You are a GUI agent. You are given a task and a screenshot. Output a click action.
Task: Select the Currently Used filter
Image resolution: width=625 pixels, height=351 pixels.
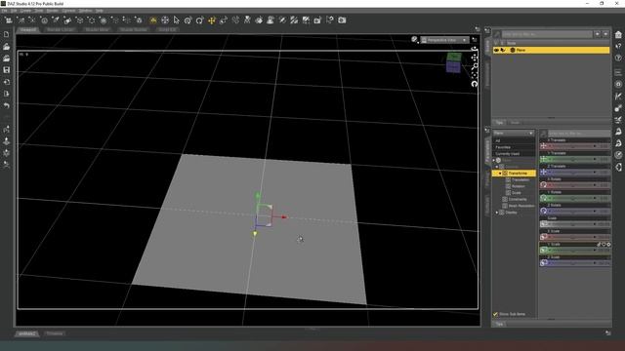tap(514, 154)
